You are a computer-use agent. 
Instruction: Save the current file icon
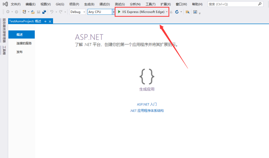pos(39,12)
